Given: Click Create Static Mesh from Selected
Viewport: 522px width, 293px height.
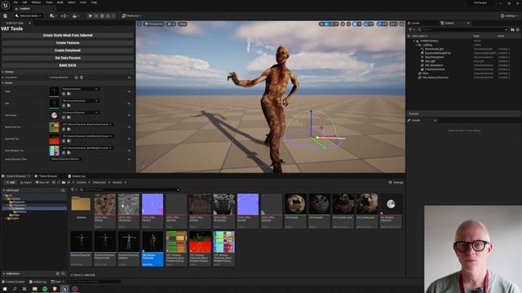Looking at the screenshot, I should coord(68,35).
